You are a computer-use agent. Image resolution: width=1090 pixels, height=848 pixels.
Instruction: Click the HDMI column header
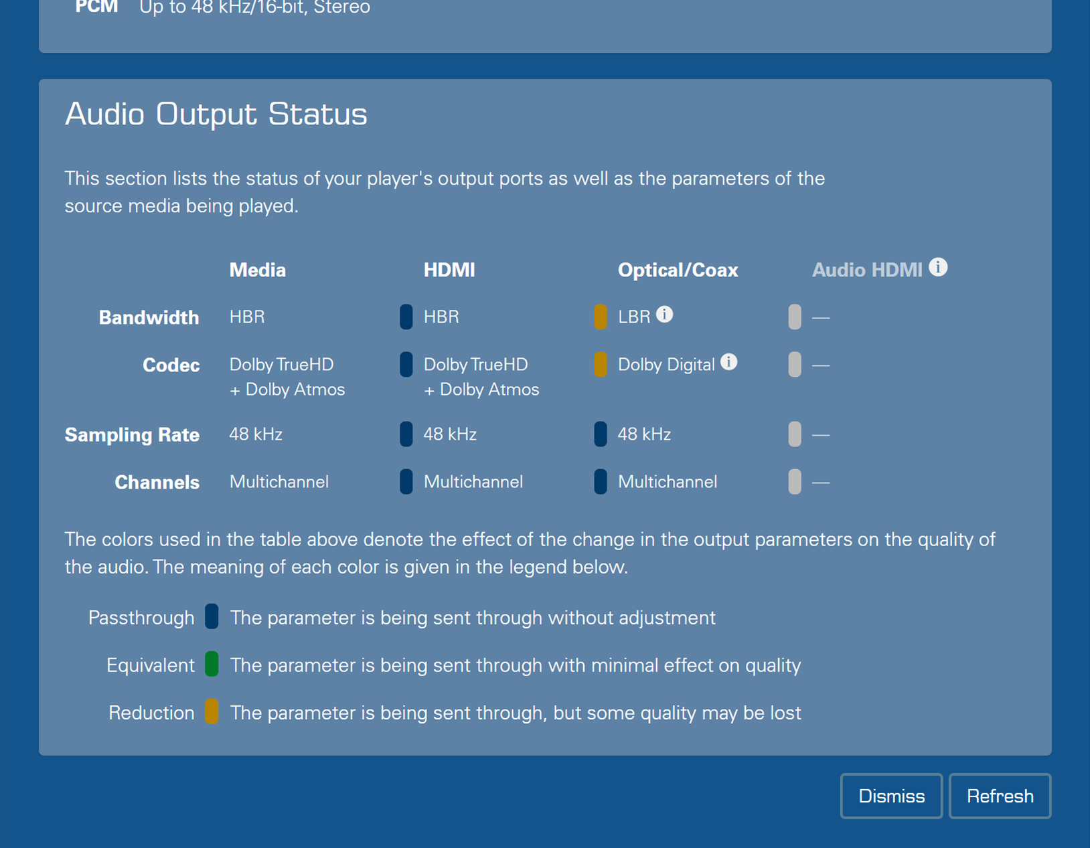(449, 270)
